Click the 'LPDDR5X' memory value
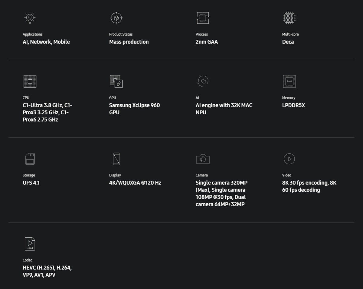This screenshot has width=363, height=289. (x=293, y=105)
